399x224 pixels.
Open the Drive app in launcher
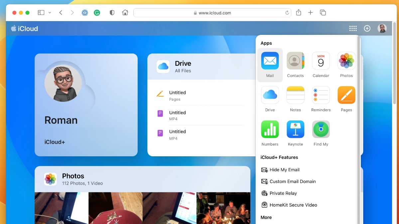(x=270, y=95)
